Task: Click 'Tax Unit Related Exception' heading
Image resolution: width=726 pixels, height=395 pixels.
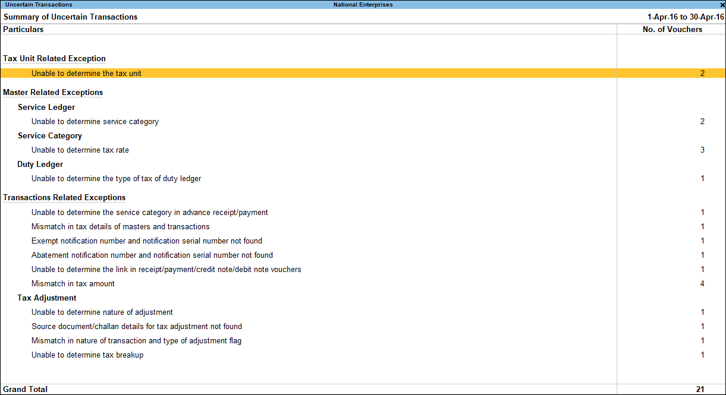Action: click(x=54, y=59)
